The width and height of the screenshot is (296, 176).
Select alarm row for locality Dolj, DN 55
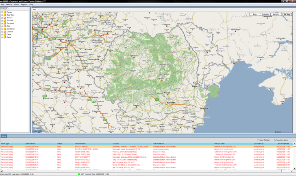pos(147,160)
